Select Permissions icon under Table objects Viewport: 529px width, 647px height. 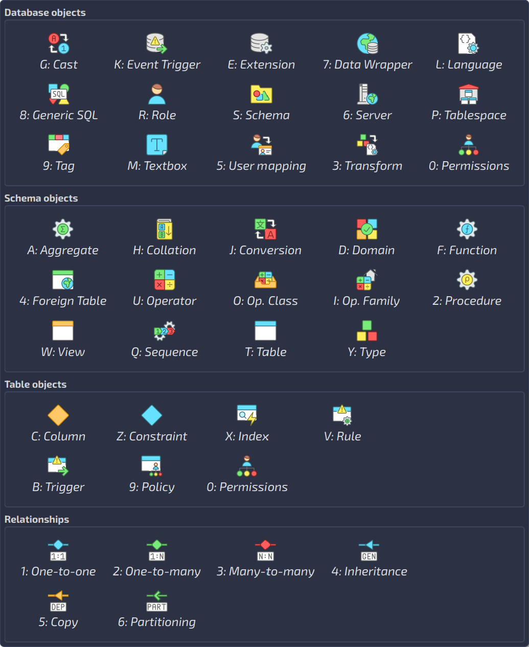[247, 466]
